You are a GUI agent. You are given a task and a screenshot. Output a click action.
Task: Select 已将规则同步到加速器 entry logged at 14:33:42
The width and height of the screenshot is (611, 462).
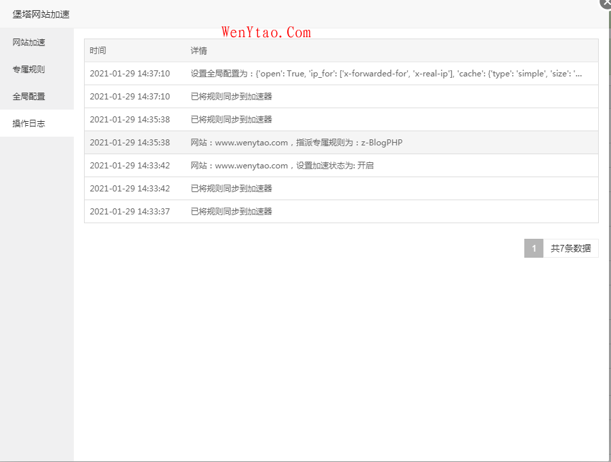click(x=231, y=189)
